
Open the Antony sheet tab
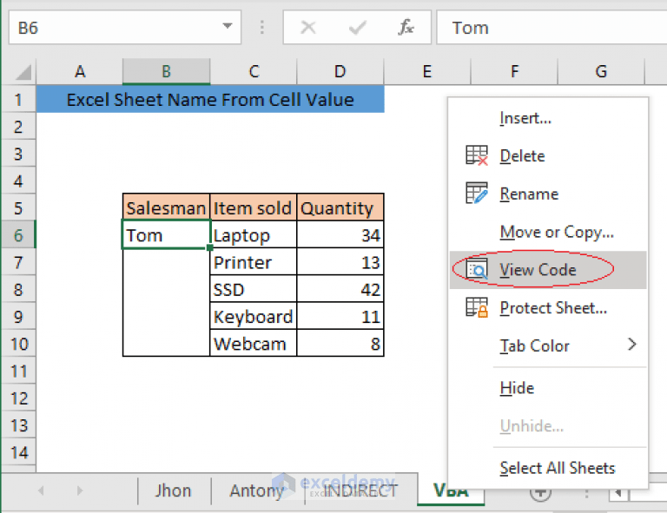tap(256, 490)
